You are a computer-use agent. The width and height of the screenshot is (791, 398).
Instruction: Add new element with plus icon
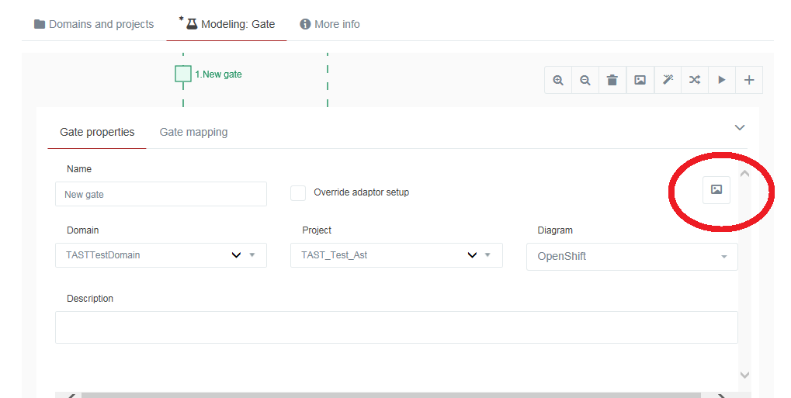pyautogui.click(x=749, y=80)
